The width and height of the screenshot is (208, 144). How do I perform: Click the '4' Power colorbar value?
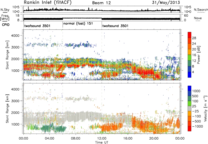click(193, 72)
